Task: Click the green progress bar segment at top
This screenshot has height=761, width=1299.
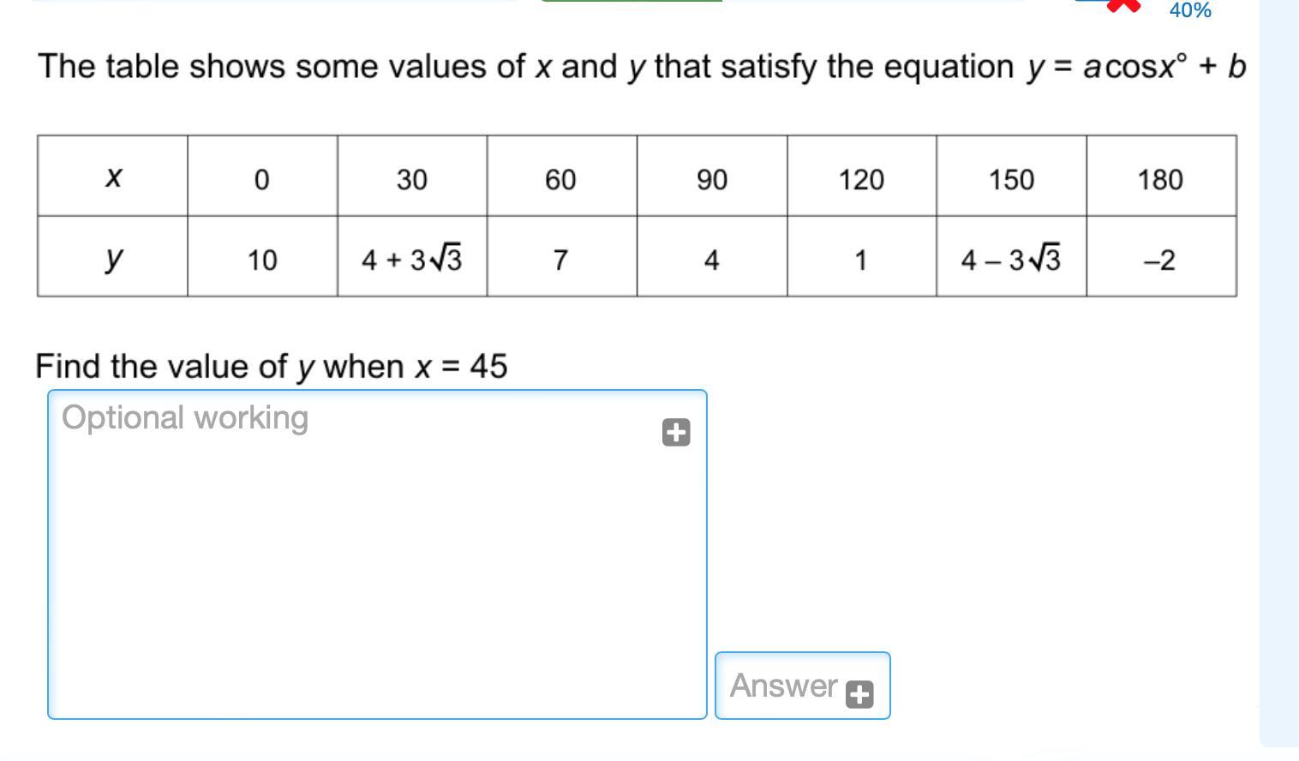Action: click(x=632, y=1)
